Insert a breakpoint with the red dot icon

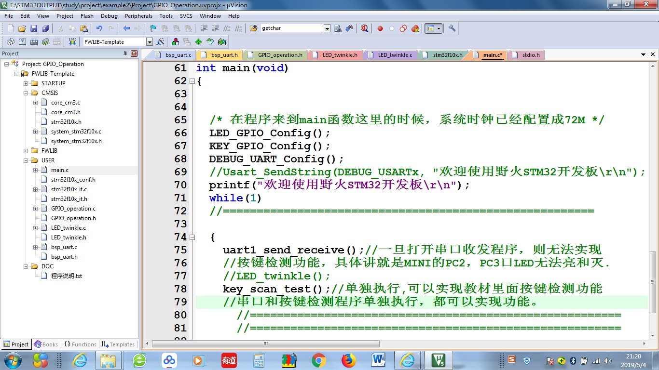click(380, 28)
